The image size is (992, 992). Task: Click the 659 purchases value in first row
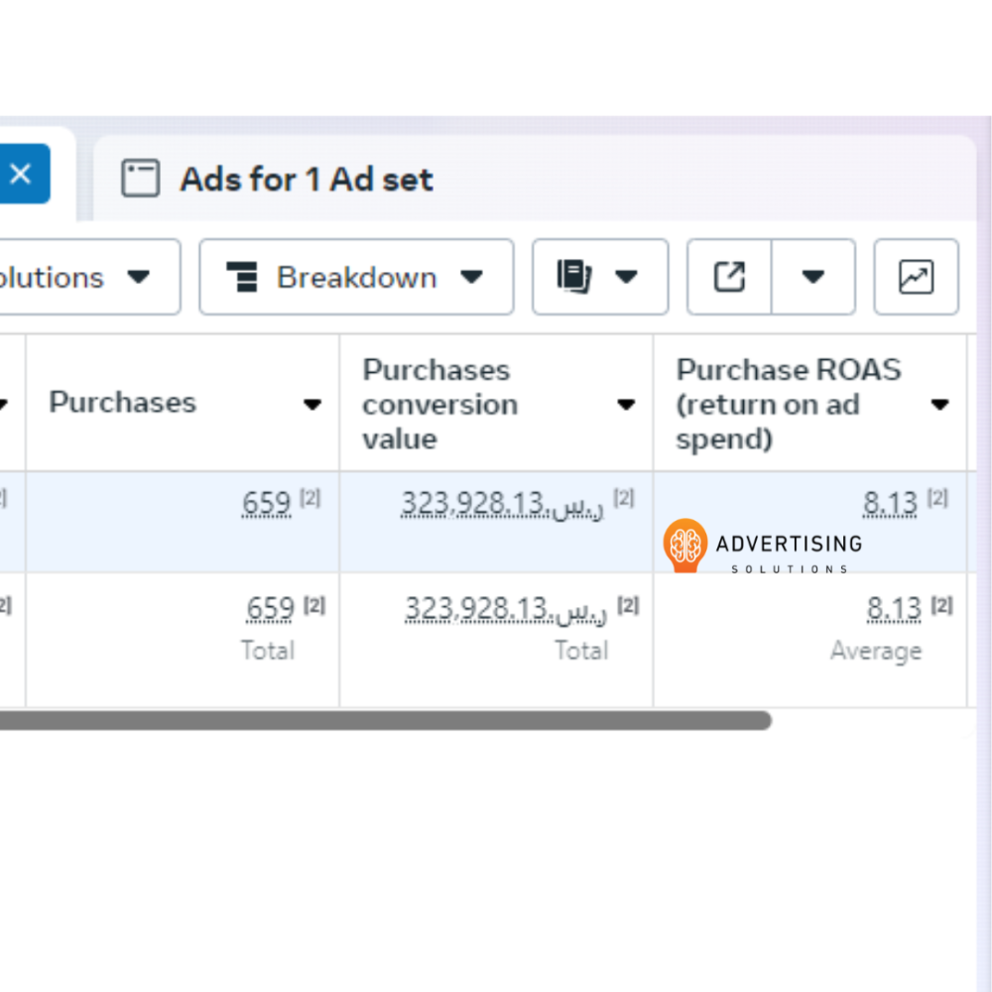(x=267, y=504)
